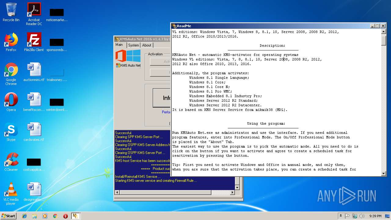Click the 'Using the program:' heading

[266, 123]
